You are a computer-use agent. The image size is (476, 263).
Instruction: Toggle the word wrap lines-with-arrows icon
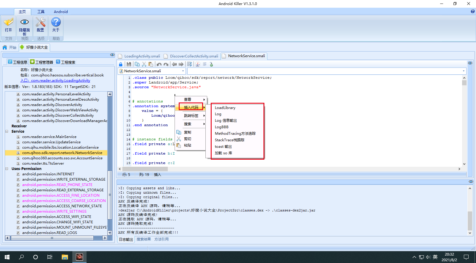pos(189,64)
